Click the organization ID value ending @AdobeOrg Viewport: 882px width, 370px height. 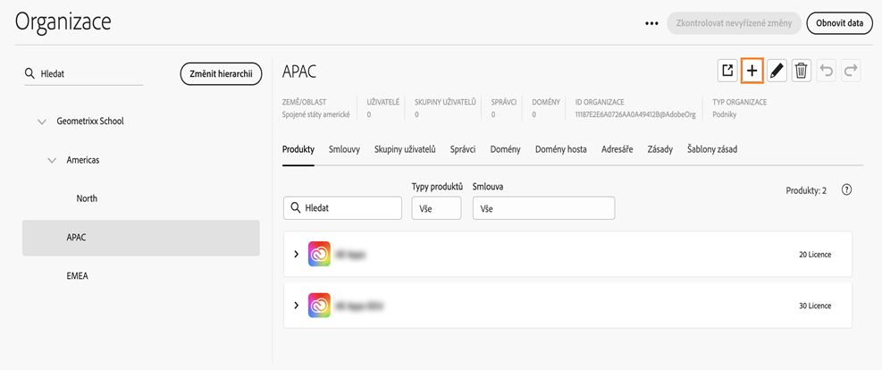[635, 114]
